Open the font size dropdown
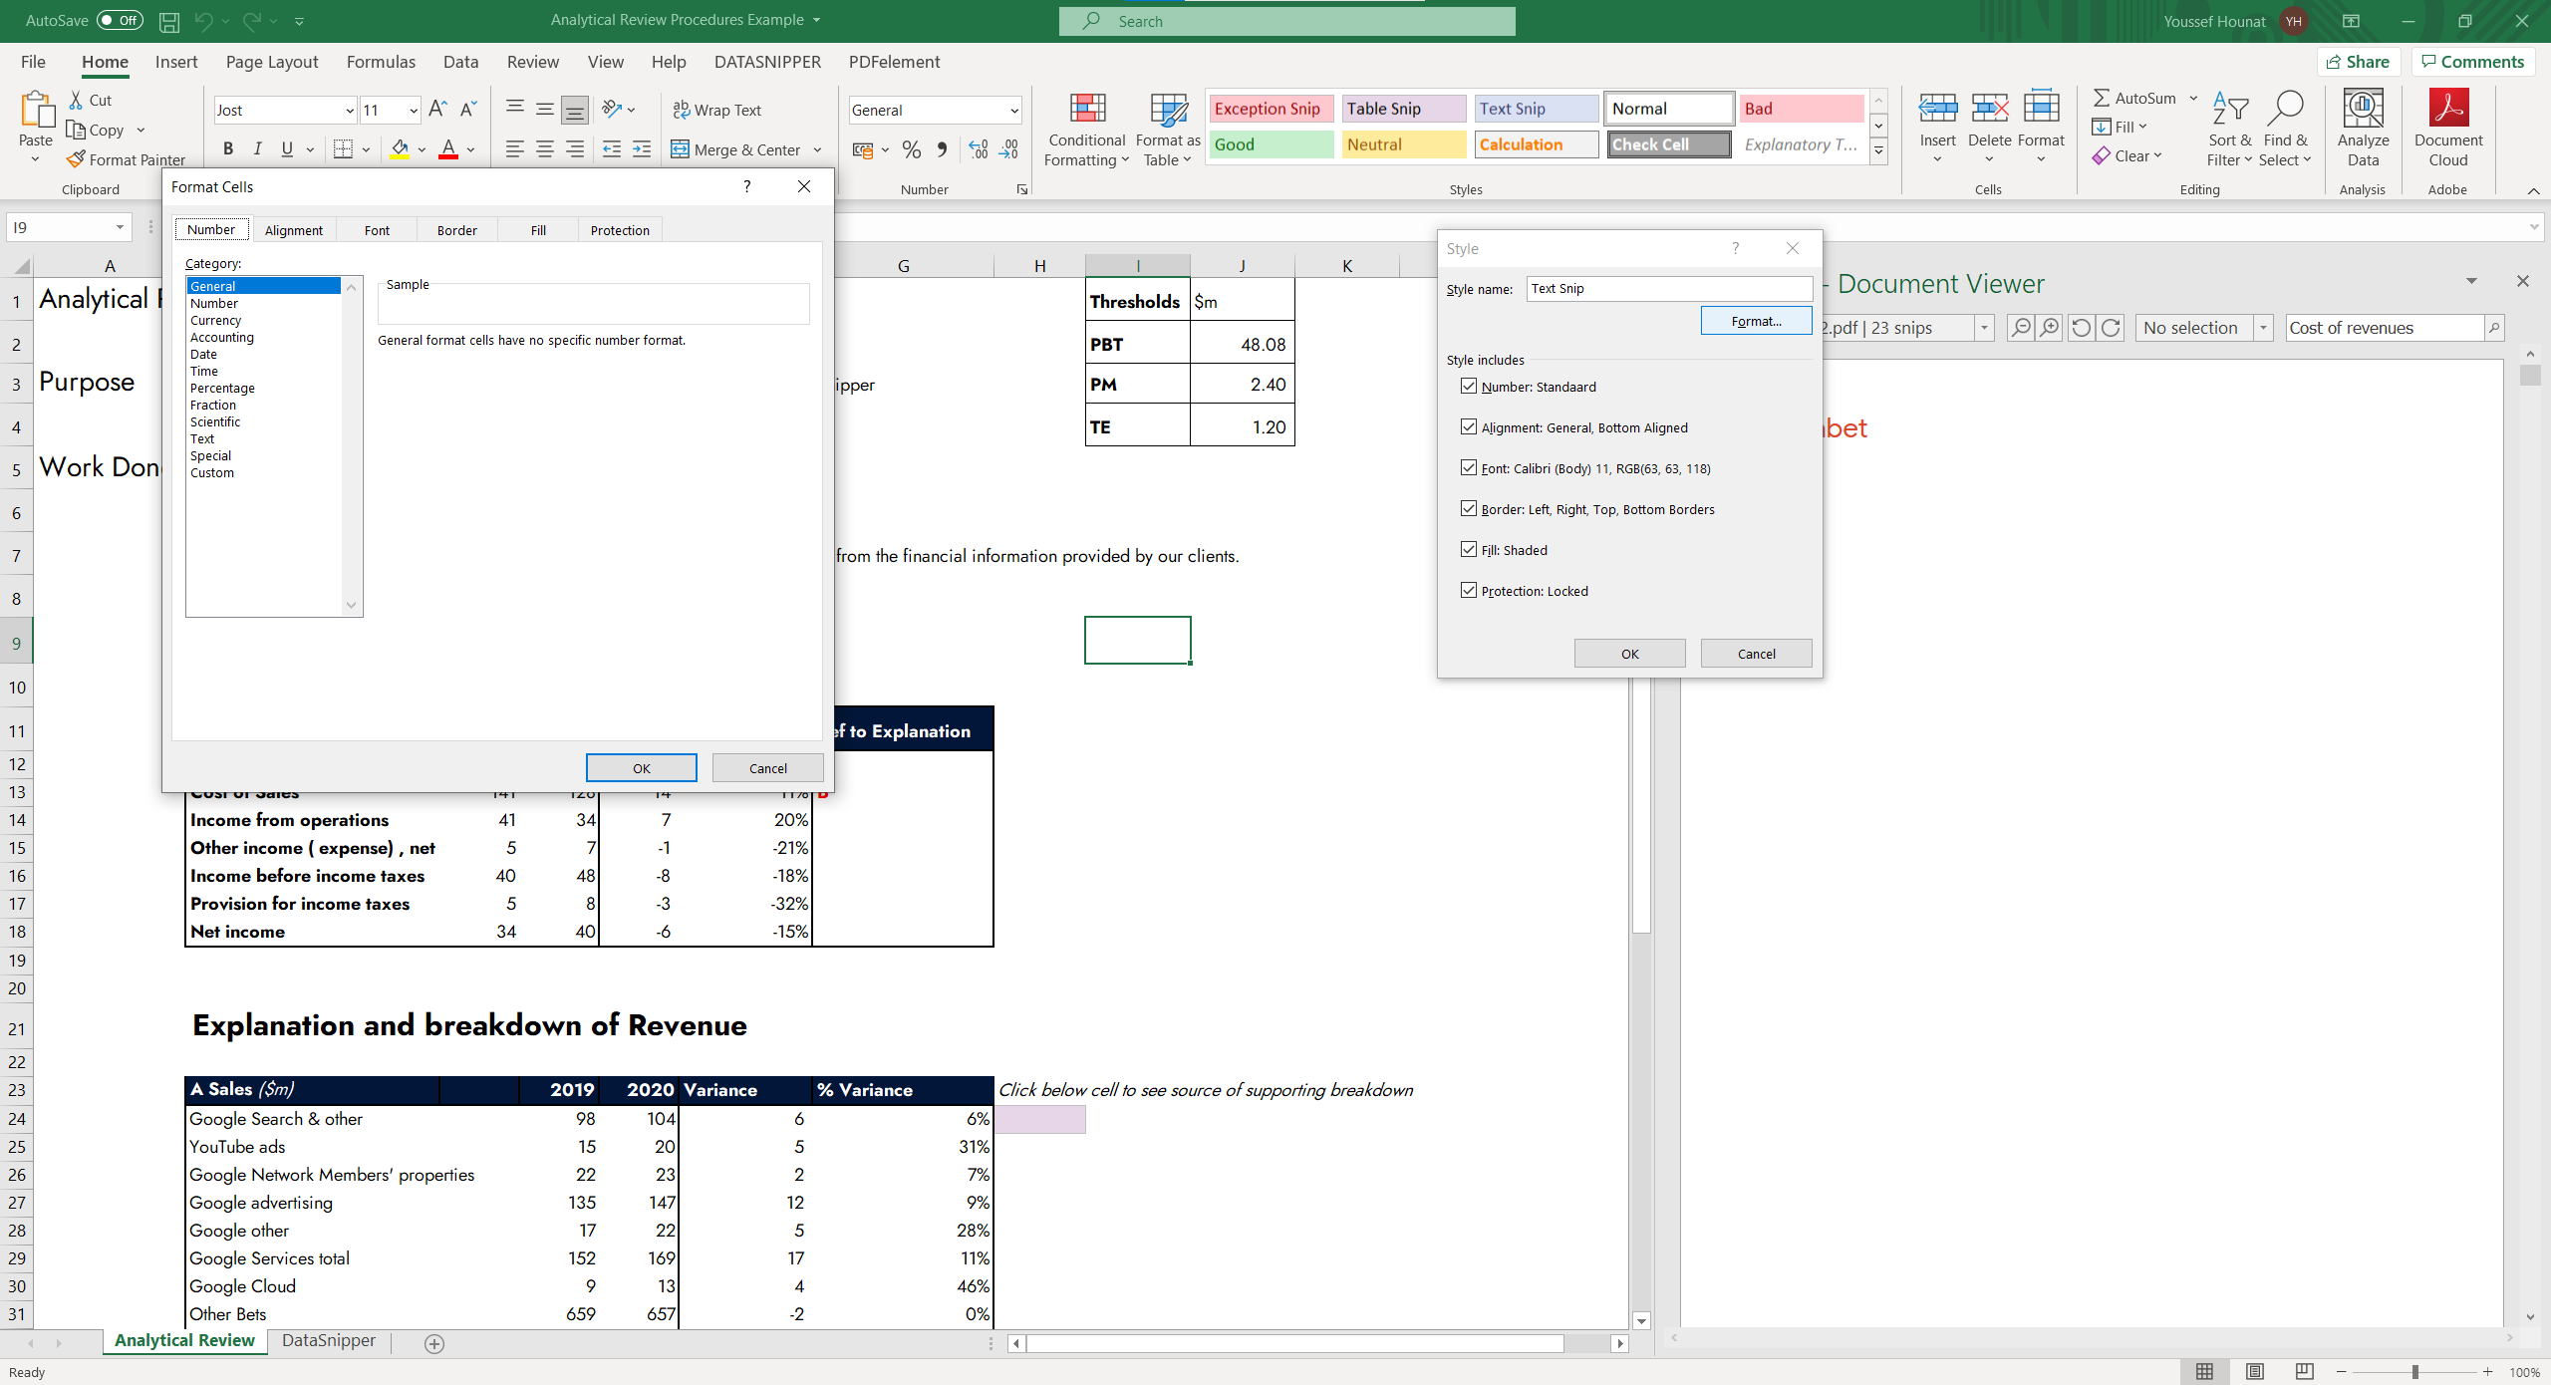Image resolution: width=2551 pixels, height=1385 pixels. [413, 111]
